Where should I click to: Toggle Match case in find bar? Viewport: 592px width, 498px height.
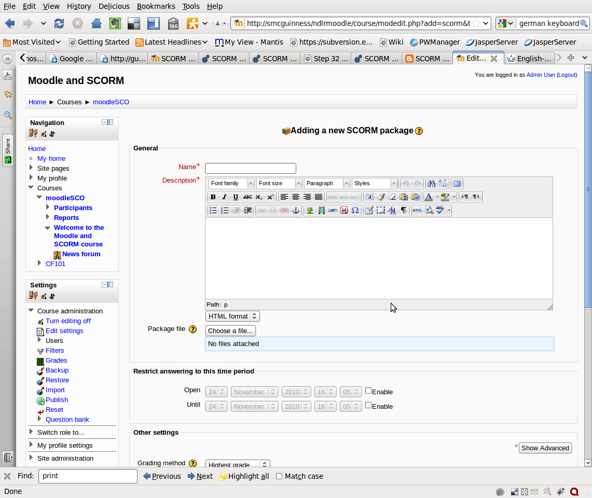point(279,477)
